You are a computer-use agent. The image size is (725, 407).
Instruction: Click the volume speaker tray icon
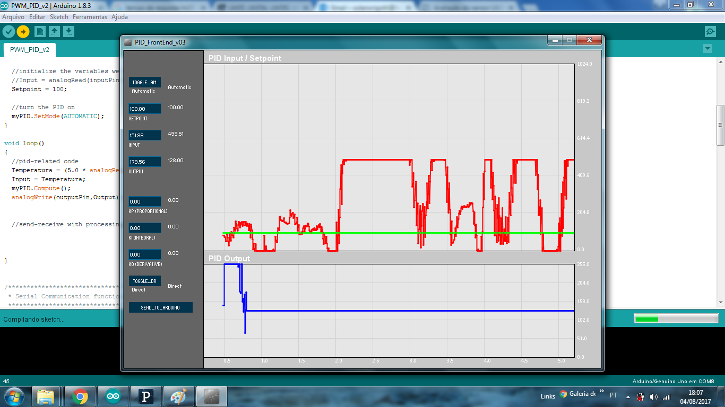pos(653,396)
